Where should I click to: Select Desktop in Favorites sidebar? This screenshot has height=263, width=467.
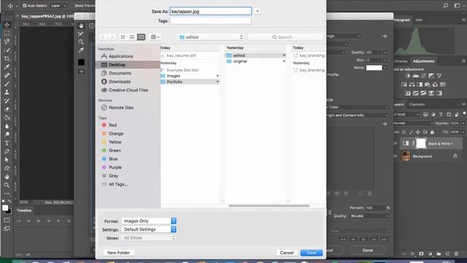pos(128,65)
